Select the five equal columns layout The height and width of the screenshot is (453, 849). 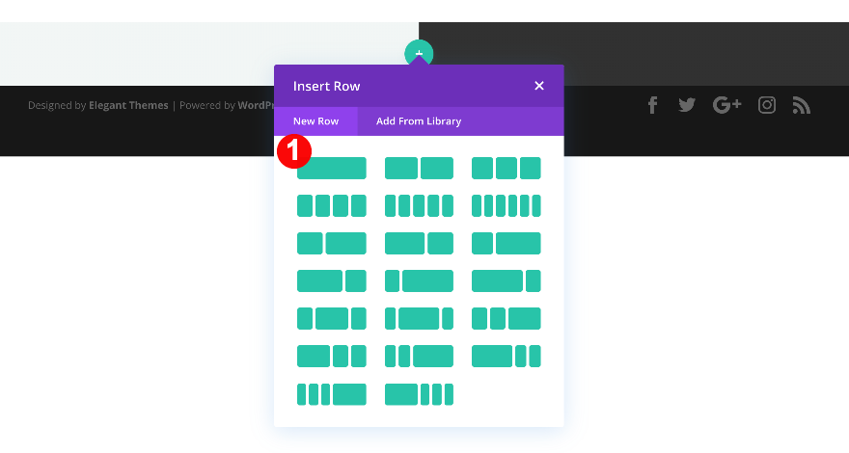point(419,205)
